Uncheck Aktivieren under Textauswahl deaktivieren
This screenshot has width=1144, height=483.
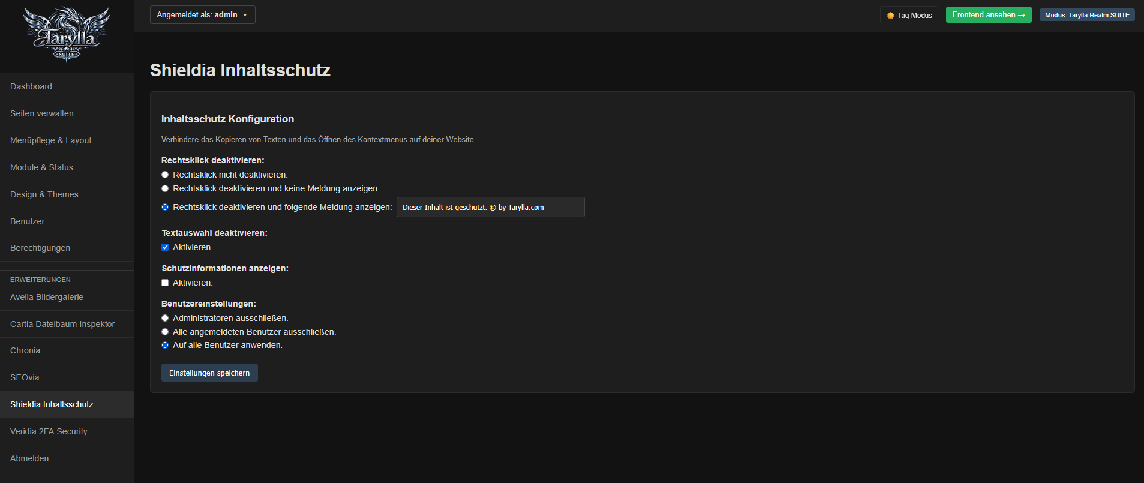(165, 247)
